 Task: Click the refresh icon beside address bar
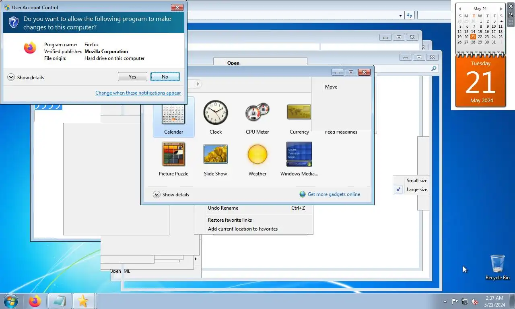tap(410, 15)
